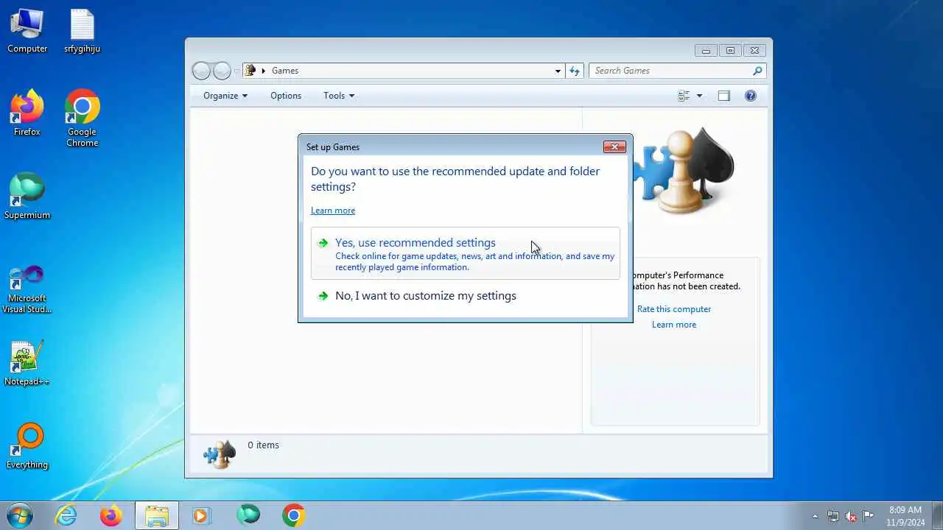Close the Set up Games dialog

point(614,146)
